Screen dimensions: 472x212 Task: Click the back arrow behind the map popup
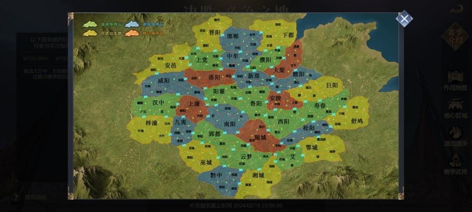click(x=456, y=8)
